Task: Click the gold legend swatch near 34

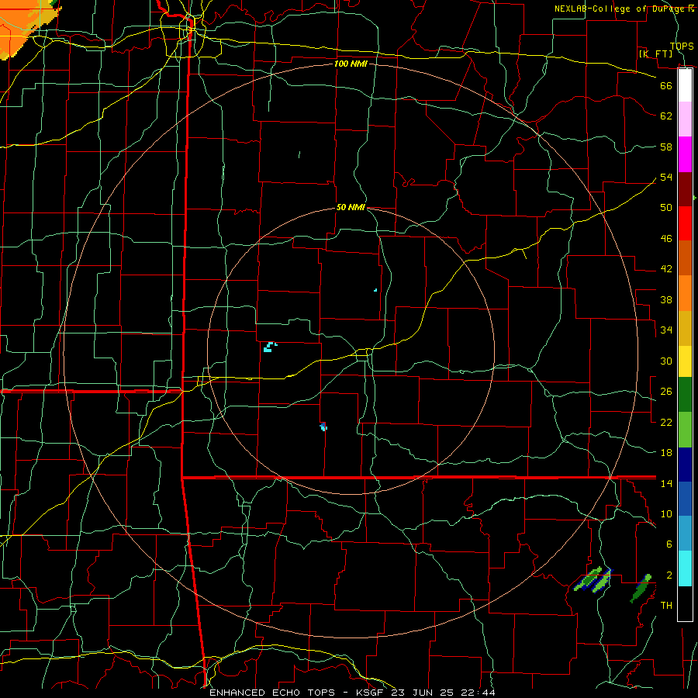Action: (x=685, y=328)
